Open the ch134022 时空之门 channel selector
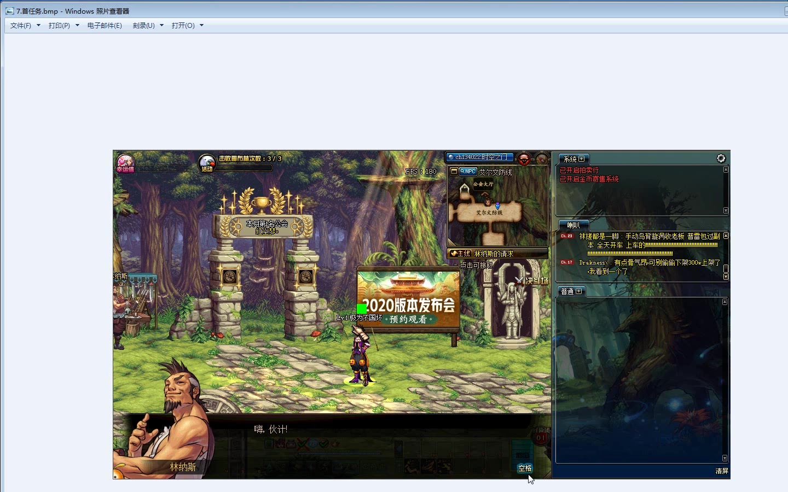Image resolution: width=788 pixels, height=492 pixels. 480,157
